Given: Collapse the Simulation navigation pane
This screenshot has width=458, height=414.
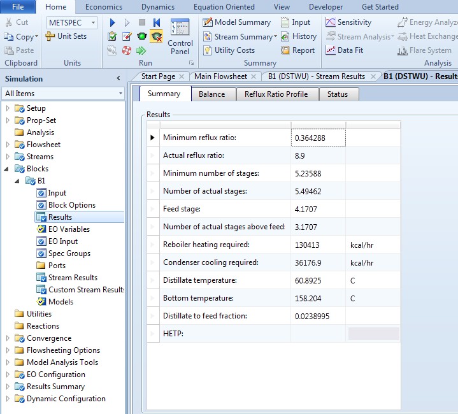Looking at the screenshot, I should click(x=118, y=78).
